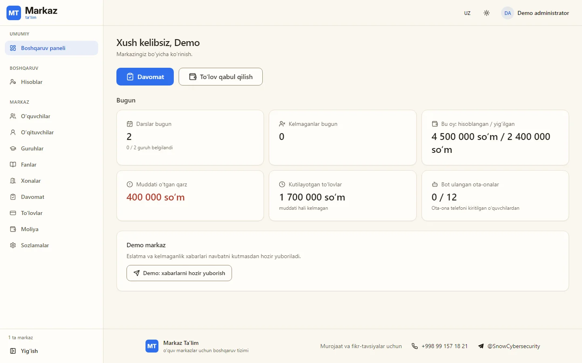Send demo messages now button
The width and height of the screenshot is (582, 363).
179,273
